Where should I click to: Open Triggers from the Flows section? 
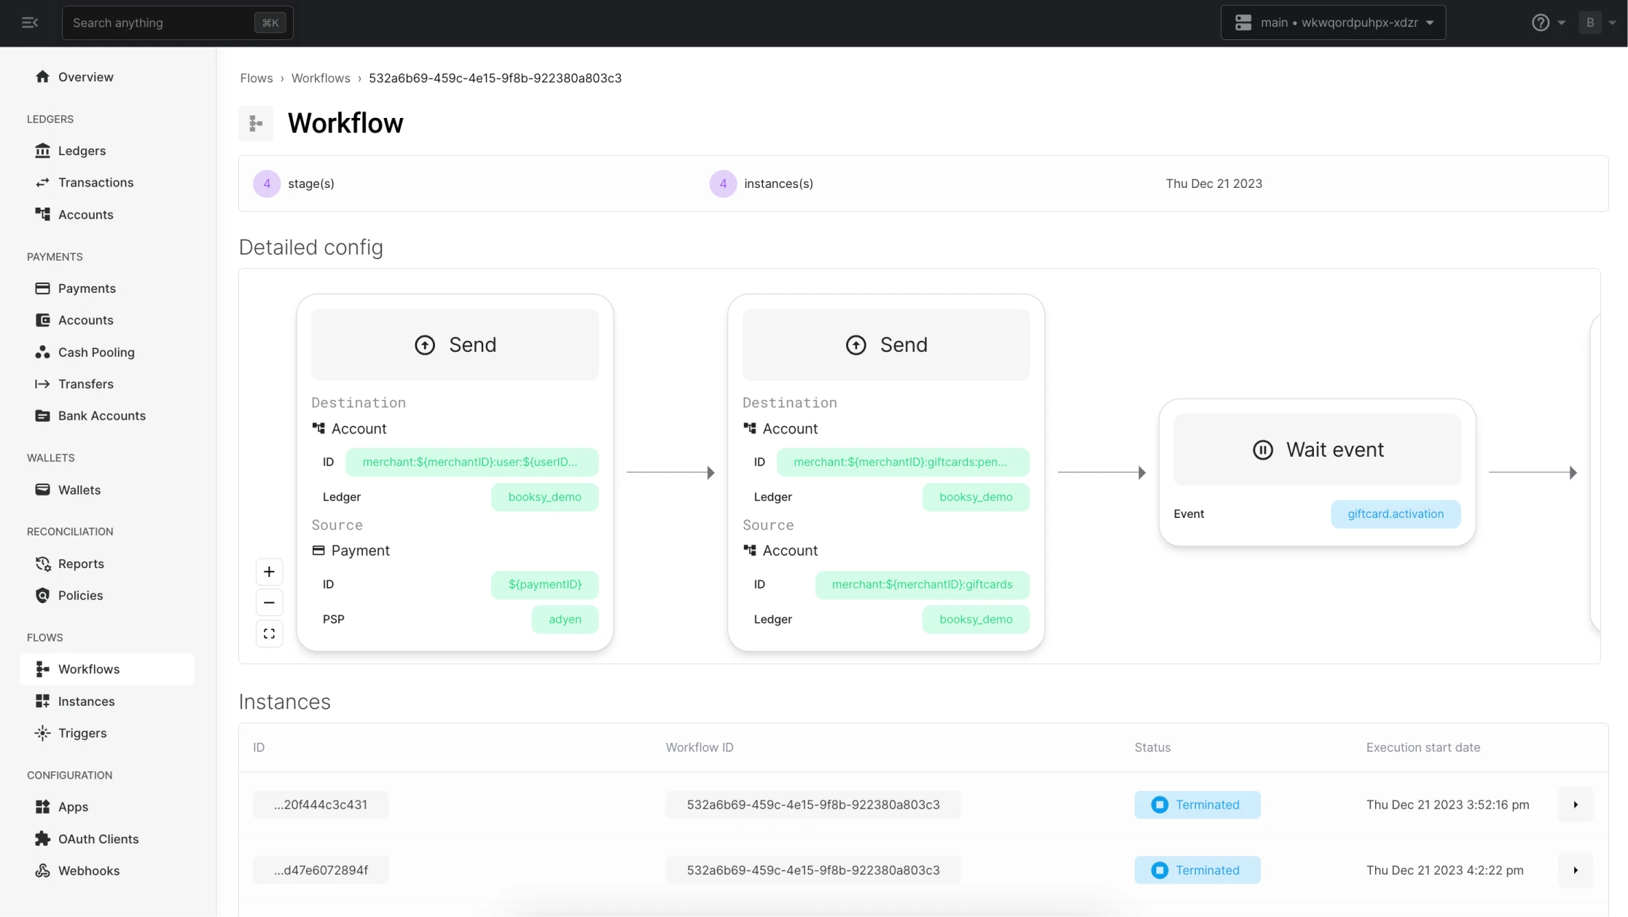(x=82, y=733)
